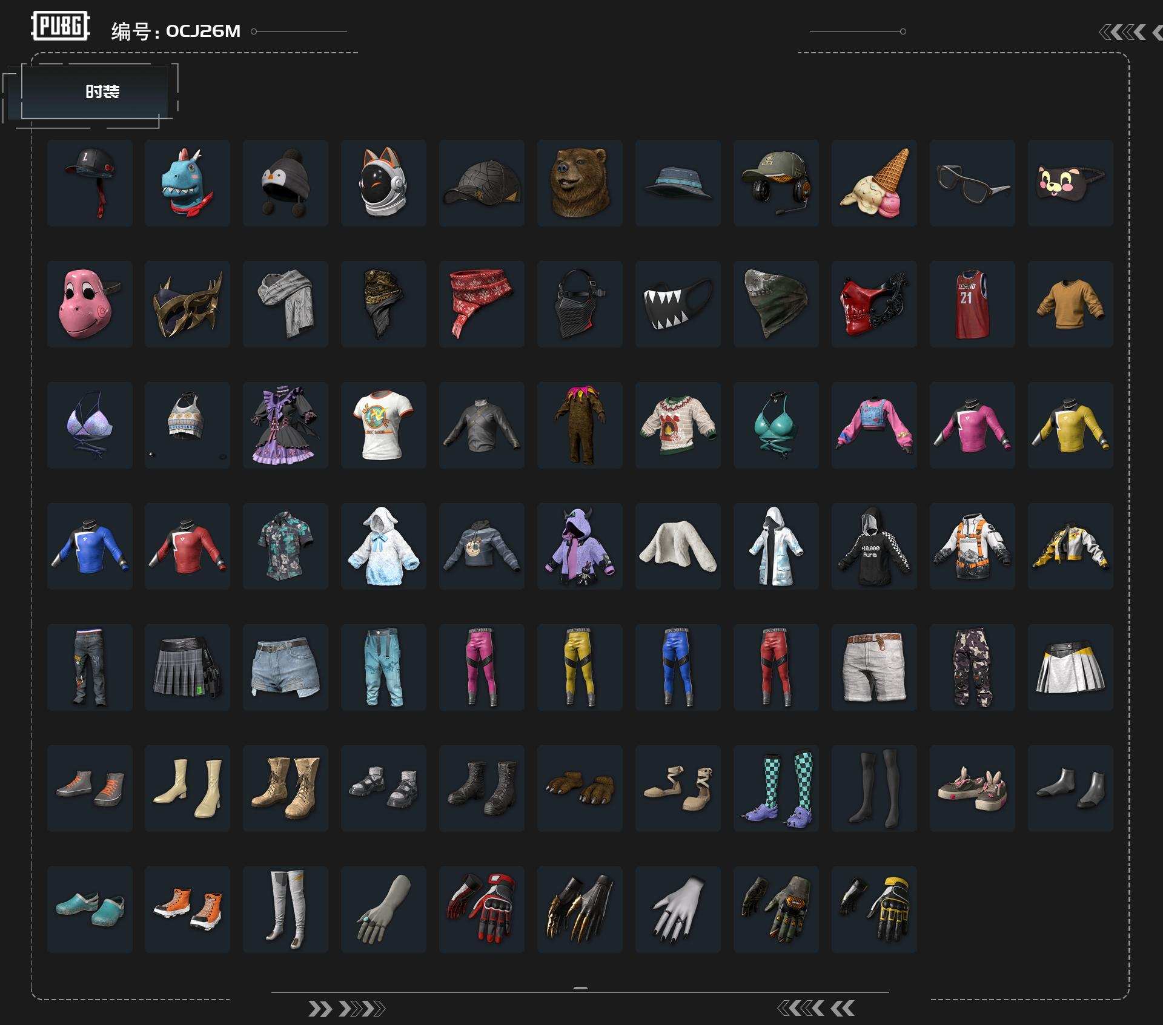Pick the teal bikini top
This screenshot has width=1163, height=1025.
click(776, 425)
